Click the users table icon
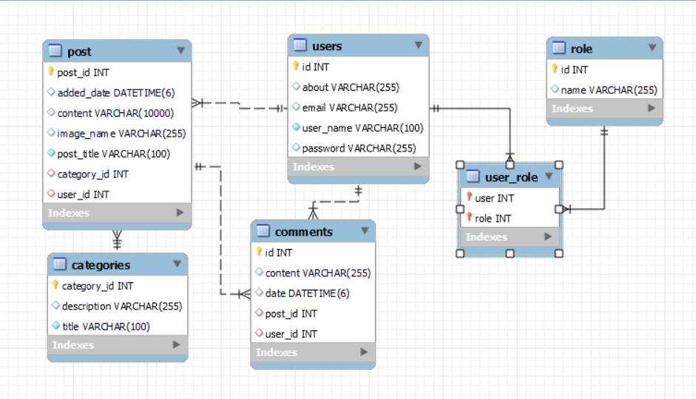696x399 pixels. [300, 46]
